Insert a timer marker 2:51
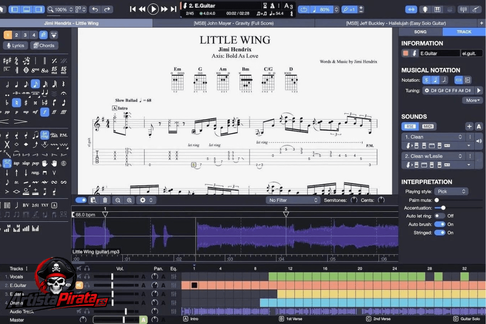Image resolution: width=486 pixels, height=324 pixels. (36, 205)
